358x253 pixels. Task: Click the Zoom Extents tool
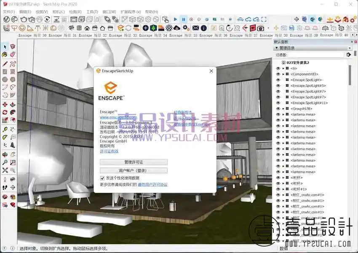5,170
